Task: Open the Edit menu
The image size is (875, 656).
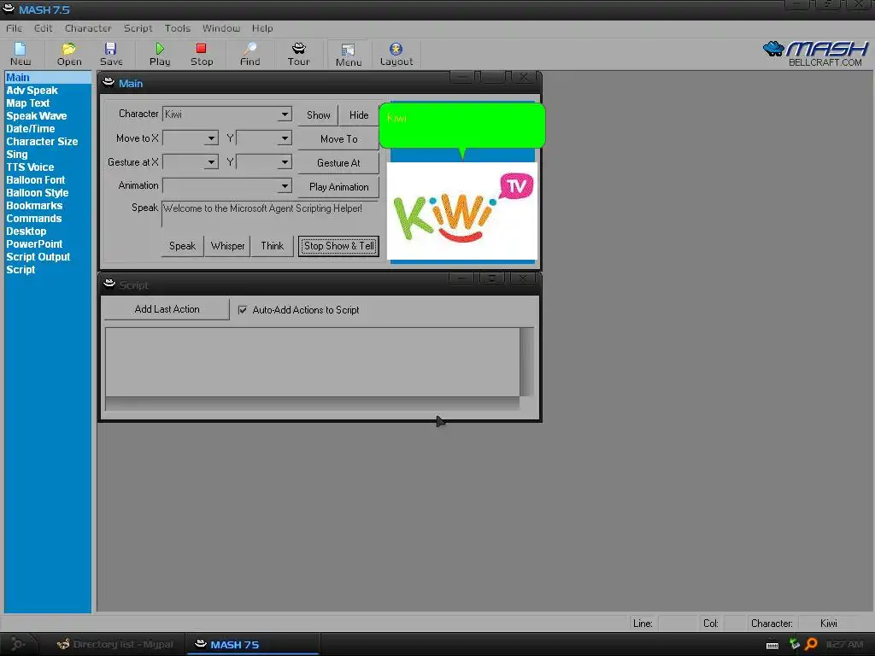Action: click(43, 28)
